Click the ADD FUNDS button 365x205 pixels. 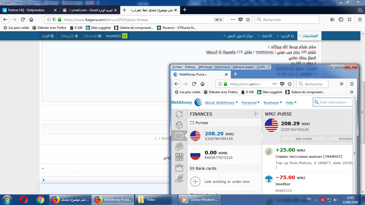point(304,139)
